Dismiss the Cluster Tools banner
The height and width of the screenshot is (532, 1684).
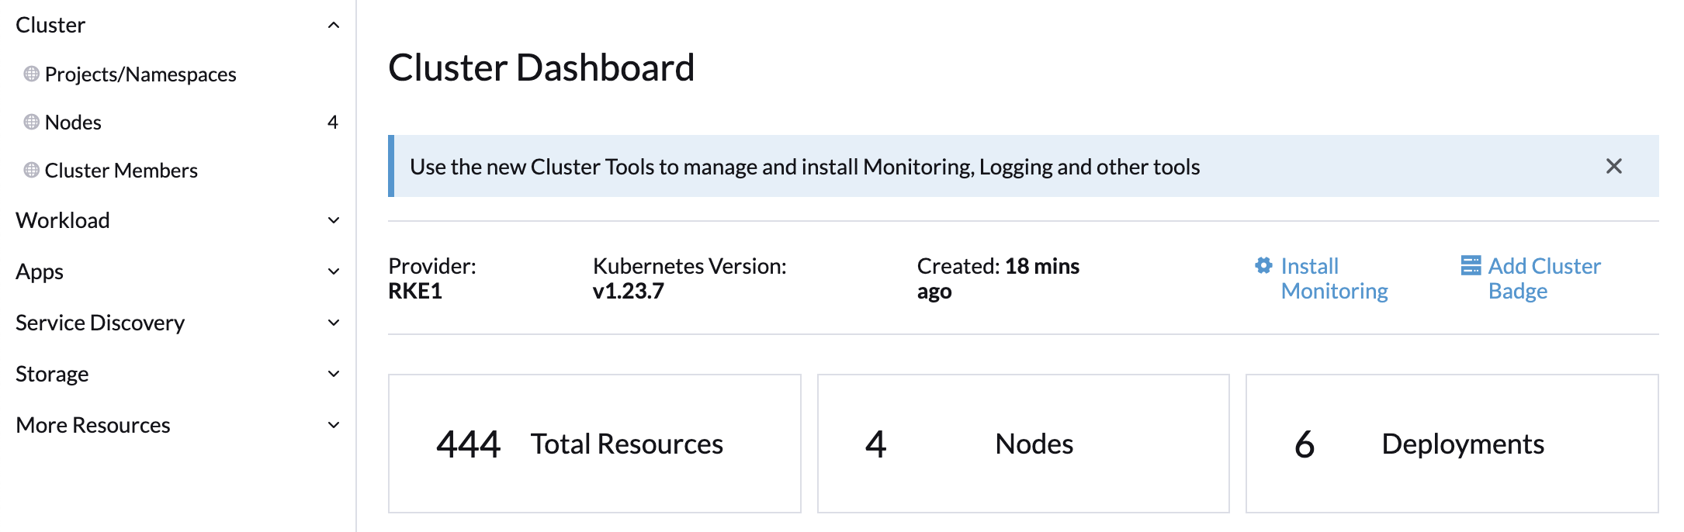tap(1614, 166)
